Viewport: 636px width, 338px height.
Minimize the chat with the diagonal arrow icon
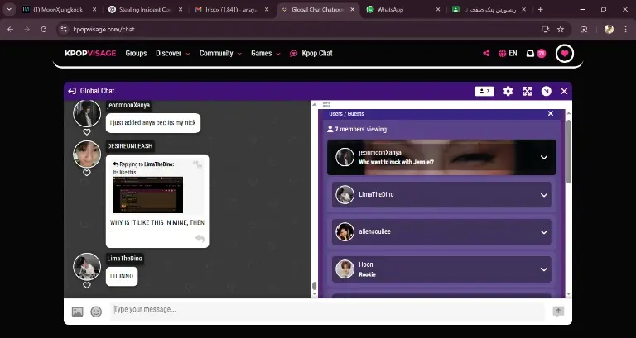pyautogui.click(x=547, y=91)
